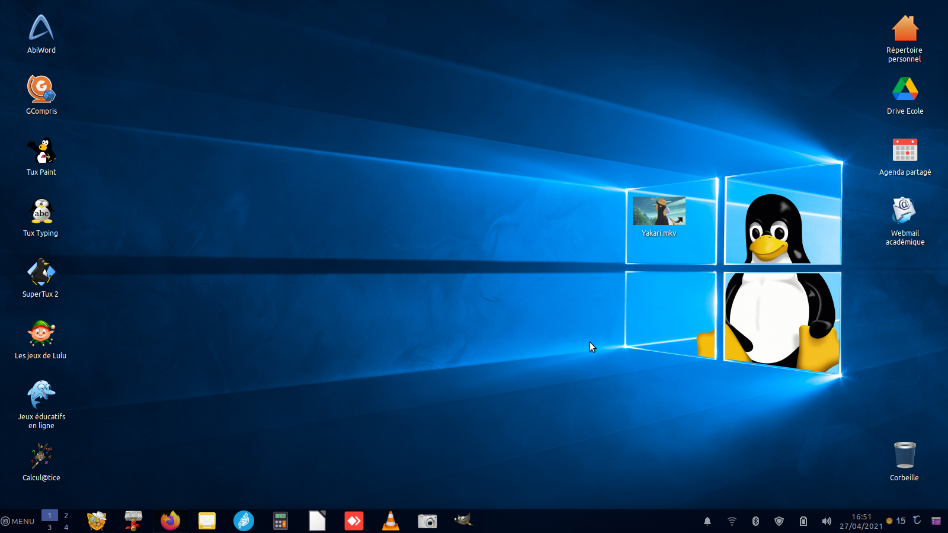The image size is (948, 533).
Task: Open the calculator from the panel
Action: pyautogui.click(x=280, y=521)
